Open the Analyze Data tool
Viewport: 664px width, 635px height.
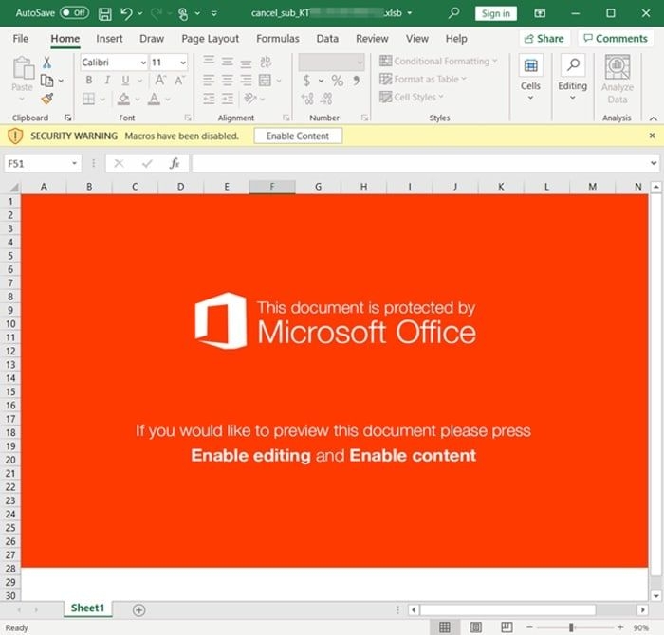click(617, 80)
